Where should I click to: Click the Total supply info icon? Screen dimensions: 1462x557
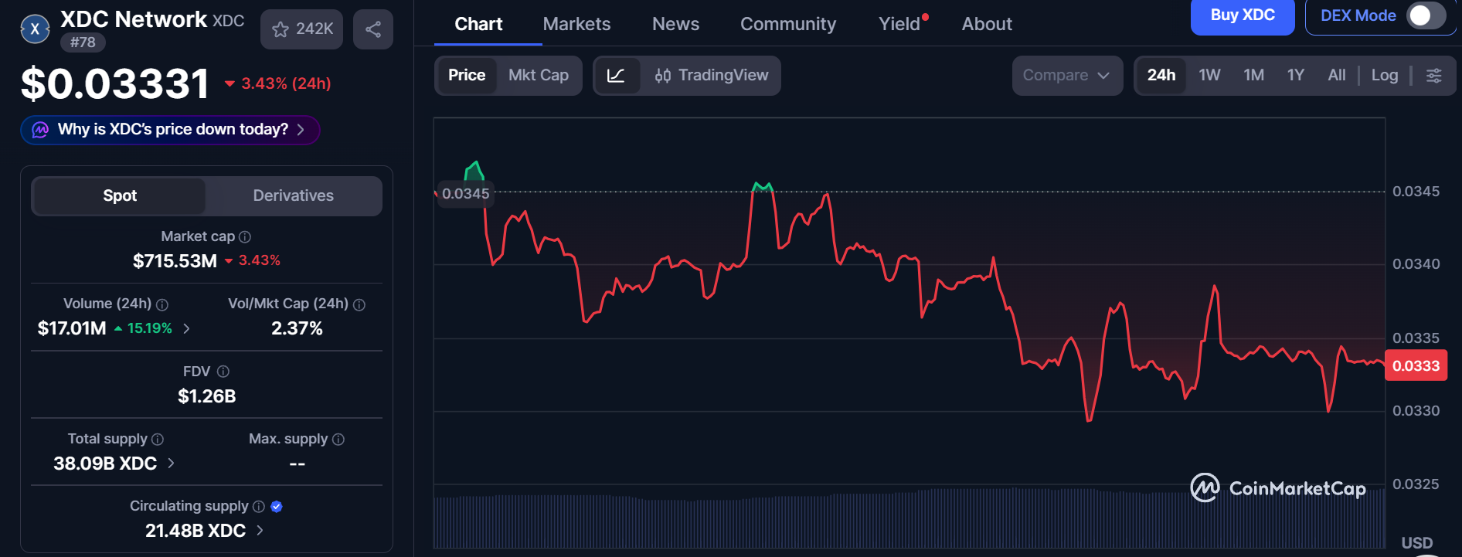[158, 440]
